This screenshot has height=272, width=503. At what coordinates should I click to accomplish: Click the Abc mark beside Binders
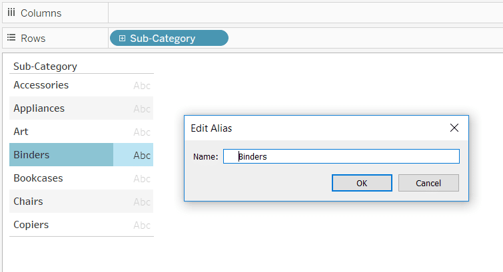(142, 156)
